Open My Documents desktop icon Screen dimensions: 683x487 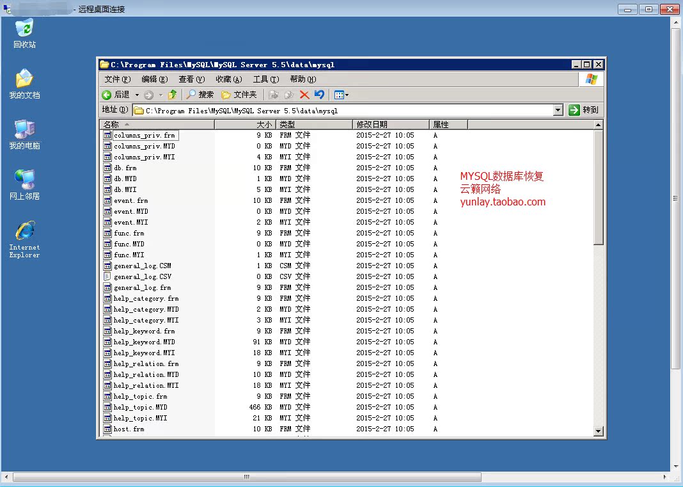[24, 84]
